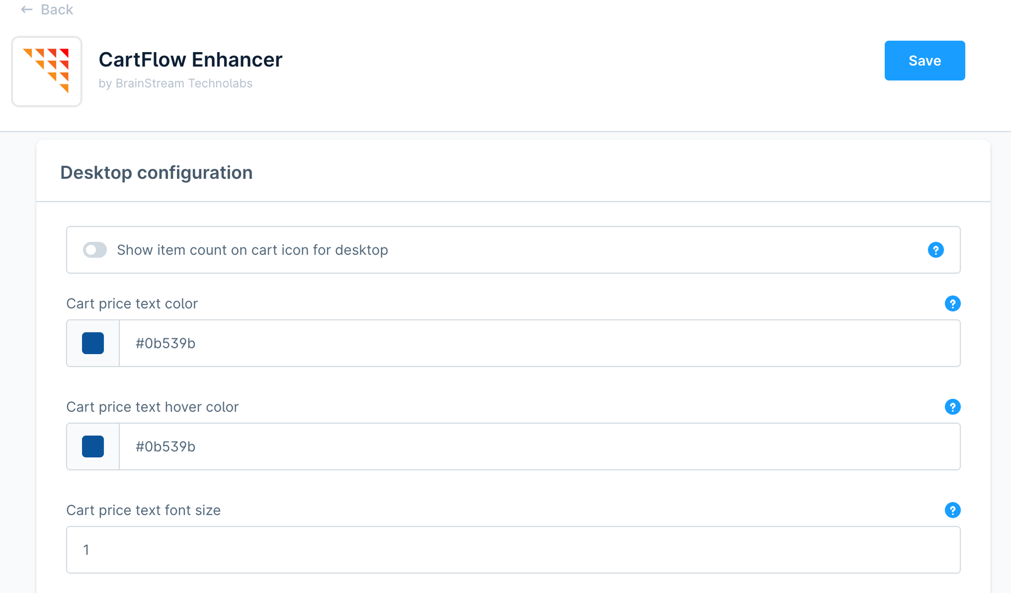The width and height of the screenshot is (1011, 593).
Task: Open the help icon for Cart price text hover color
Action: pos(952,407)
